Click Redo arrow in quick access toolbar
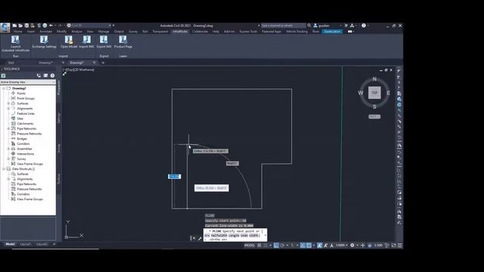The image size is (484, 272). pyautogui.click(x=60, y=26)
